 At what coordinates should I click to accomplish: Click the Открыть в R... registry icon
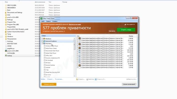[x=96, y=79]
